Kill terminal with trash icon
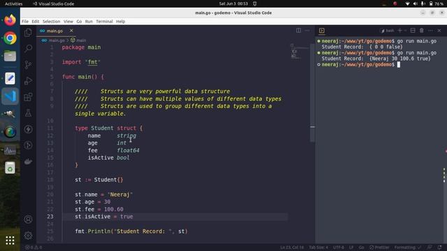The height and width of the screenshot is (251, 447). tap(422, 31)
